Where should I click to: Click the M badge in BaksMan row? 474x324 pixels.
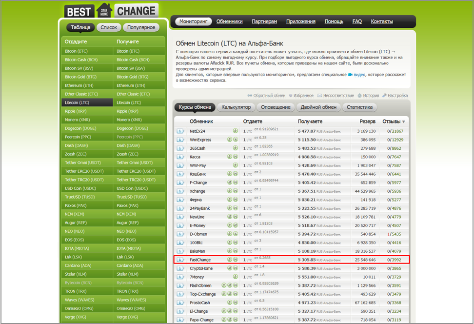[x=236, y=251]
